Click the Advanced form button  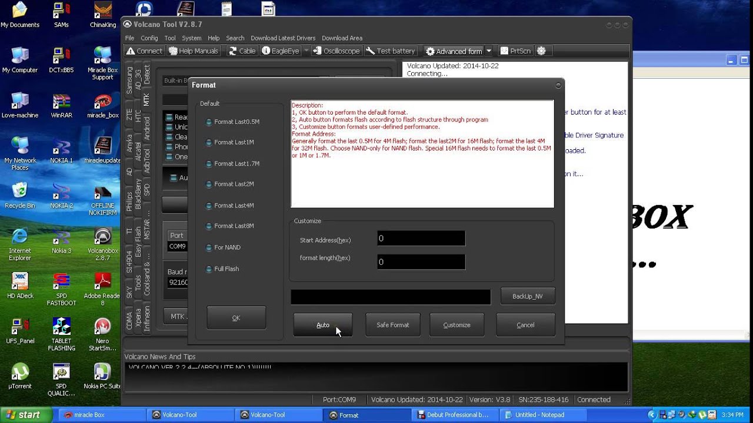(x=454, y=51)
